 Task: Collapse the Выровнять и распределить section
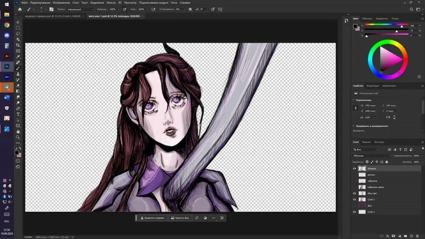pos(354,126)
